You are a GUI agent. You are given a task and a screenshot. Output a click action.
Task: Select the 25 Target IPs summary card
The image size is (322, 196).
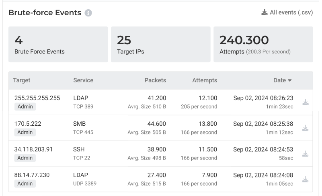pyautogui.click(x=161, y=44)
